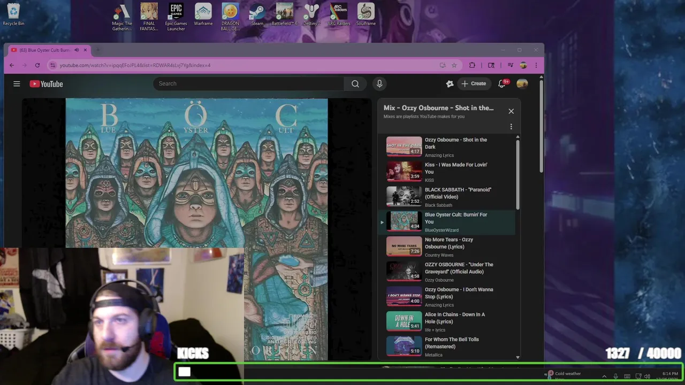Open playlist three-dot options menu
The height and width of the screenshot is (385, 685).
511,127
